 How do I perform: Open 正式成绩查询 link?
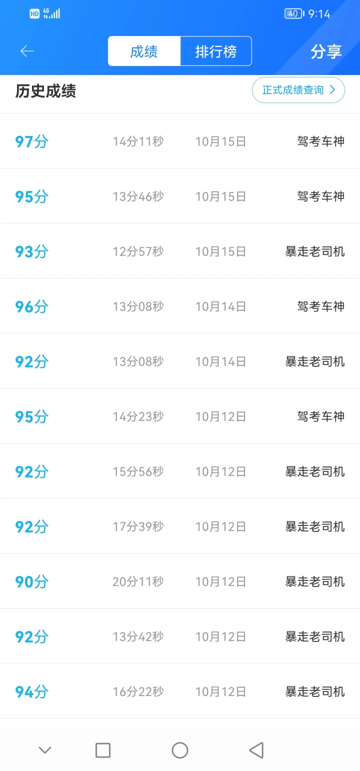click(x=298, y=90)
